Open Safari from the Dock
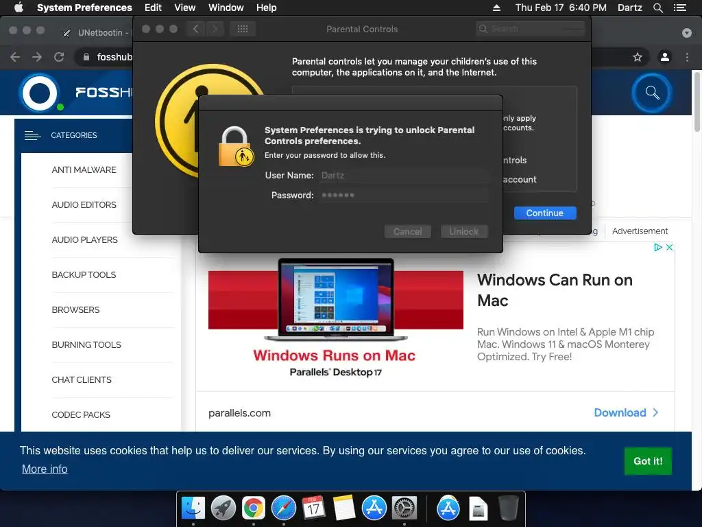Screen dimensions: 702x527 [283, 508]
